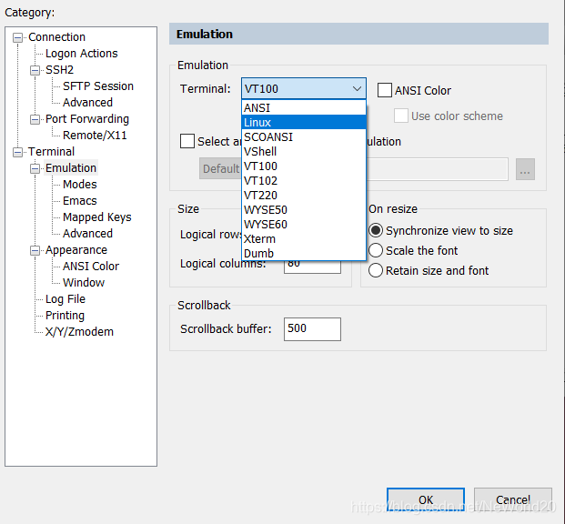Viewport: 565px width, 524px height.
Task: Open Remote/X11 settings
Action: click(95, 136)
